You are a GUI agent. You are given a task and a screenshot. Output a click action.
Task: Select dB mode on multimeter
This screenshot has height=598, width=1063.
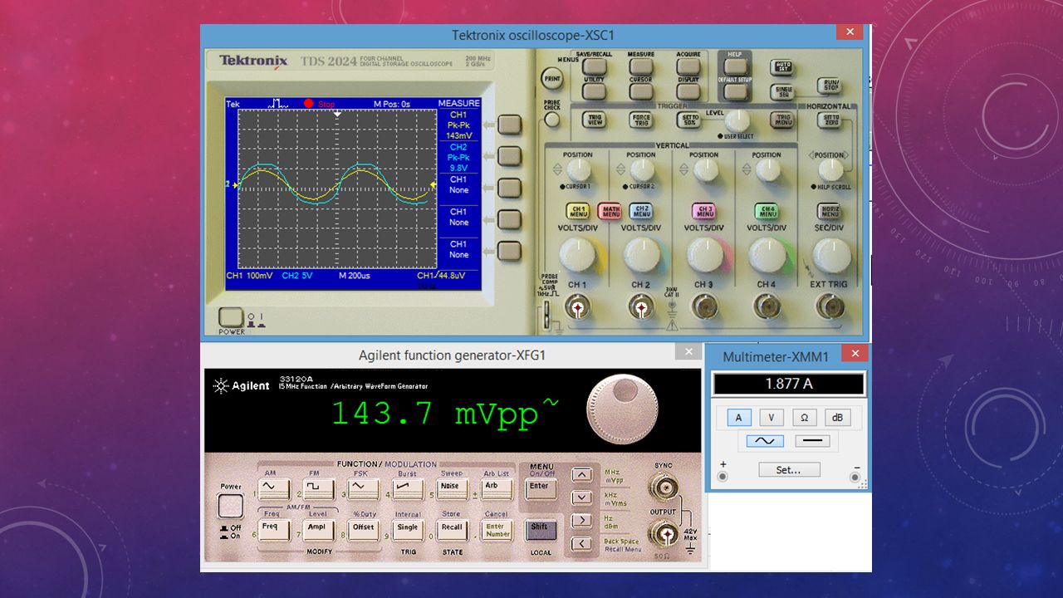836,418
